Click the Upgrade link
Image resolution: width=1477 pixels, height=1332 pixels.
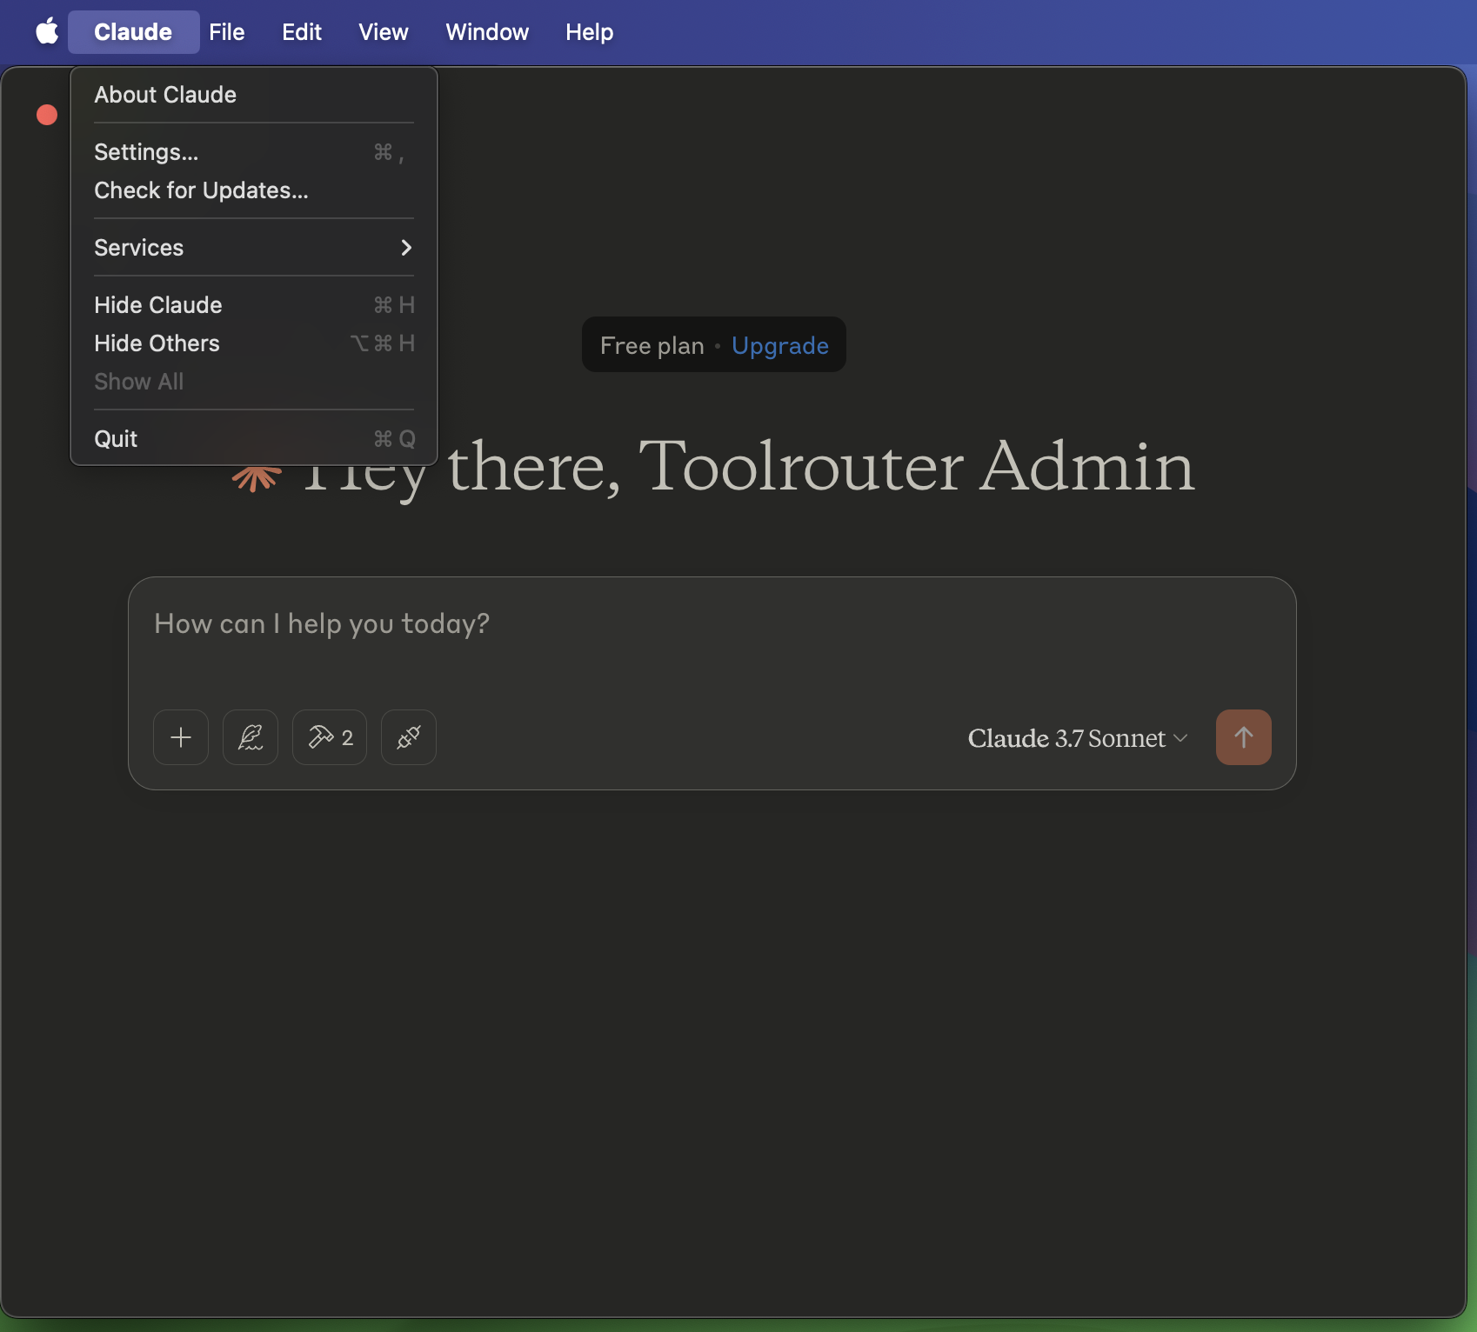[780, 345]
